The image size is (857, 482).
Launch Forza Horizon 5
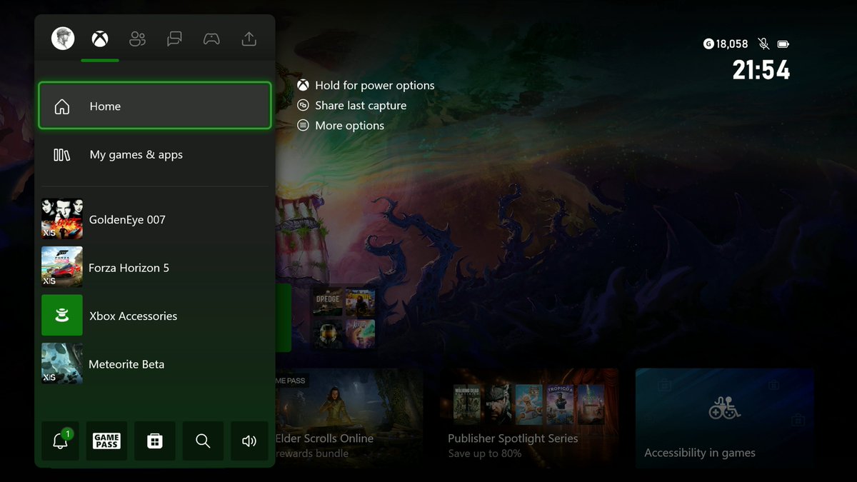pos(155,267)
